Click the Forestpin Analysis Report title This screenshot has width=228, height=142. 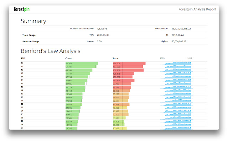[x=197, y=9]
